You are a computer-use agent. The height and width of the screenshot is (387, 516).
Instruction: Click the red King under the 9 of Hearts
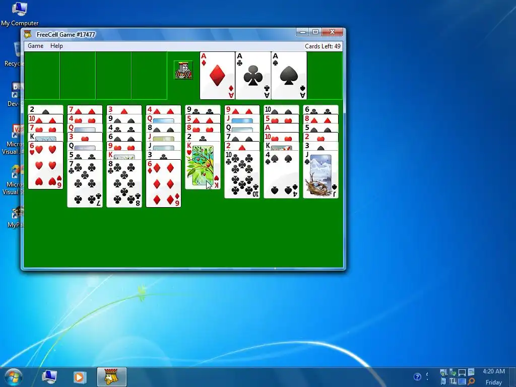[124, 155]
